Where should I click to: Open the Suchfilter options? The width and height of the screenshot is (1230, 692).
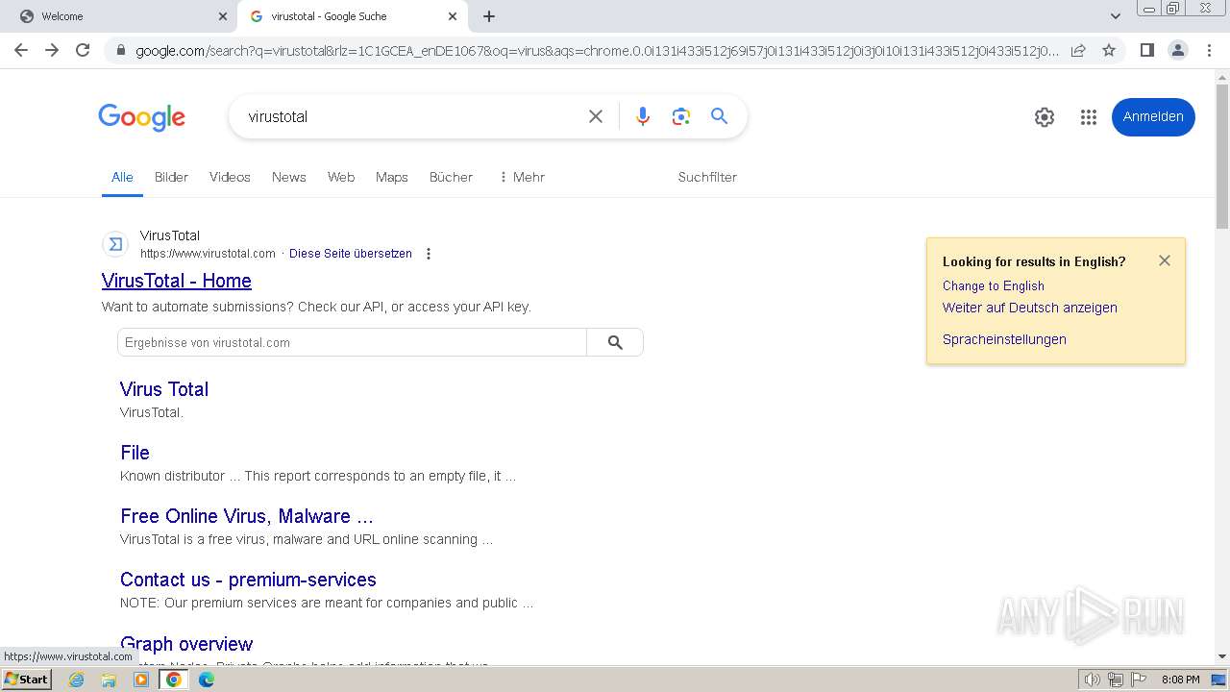tap(707, 177)
